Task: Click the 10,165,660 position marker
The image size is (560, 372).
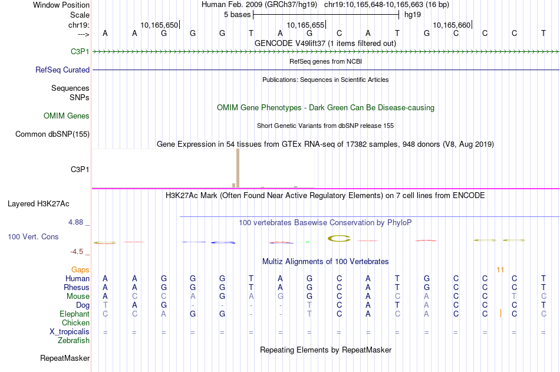Action: pyautogui.click(x=452, y=25)
